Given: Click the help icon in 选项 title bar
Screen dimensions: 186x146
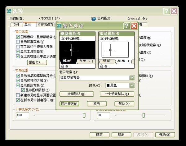Looking at the screenshot, I should point(167,11).
